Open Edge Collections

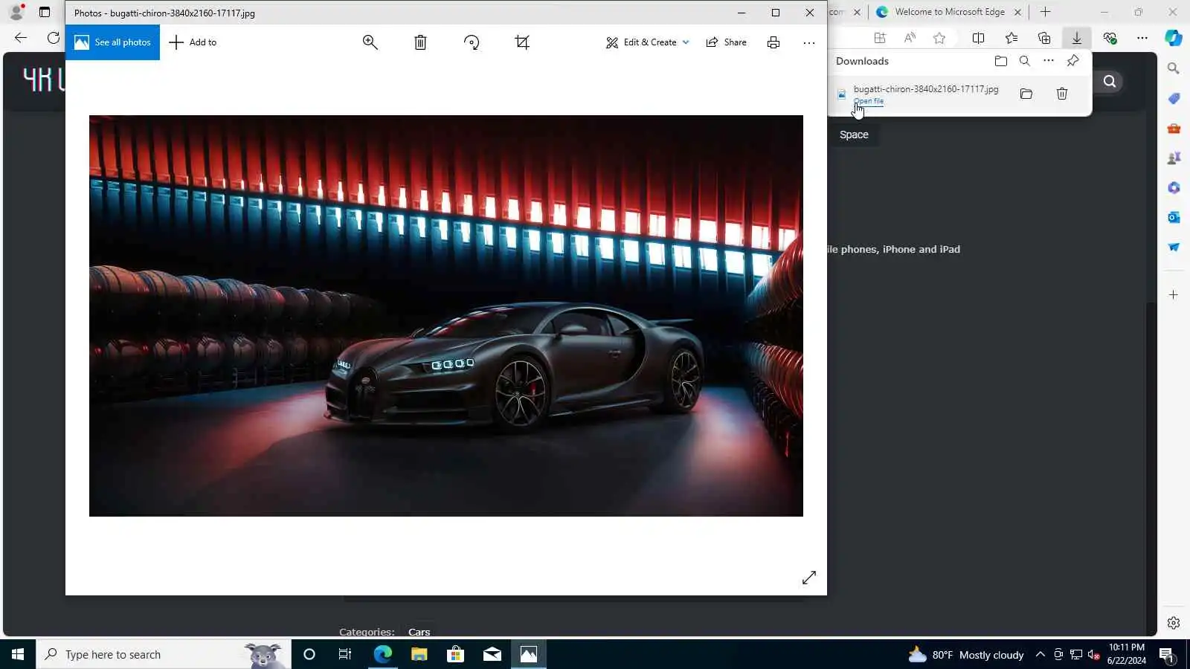click(x=1044, y=38)
